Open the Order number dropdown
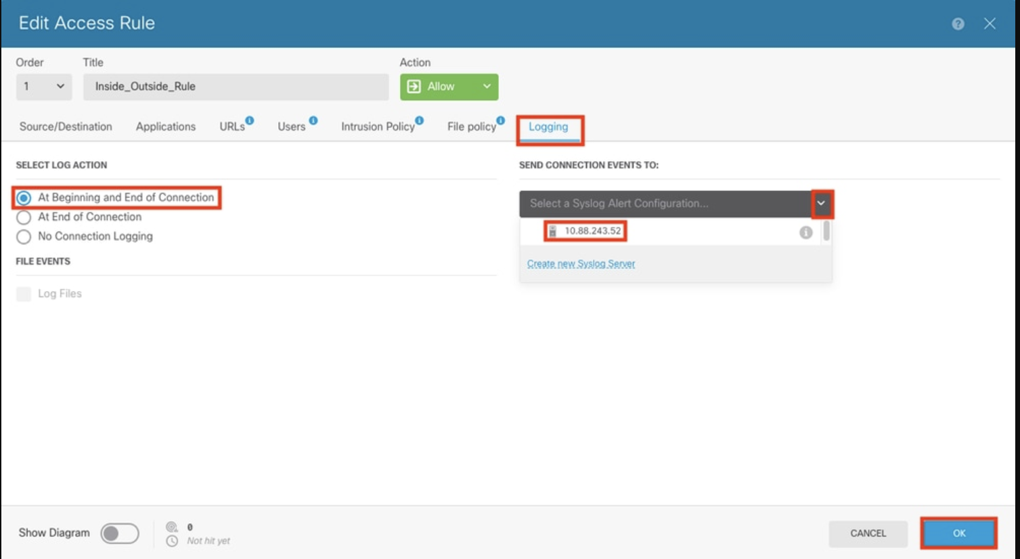 (x=43, y=87)
